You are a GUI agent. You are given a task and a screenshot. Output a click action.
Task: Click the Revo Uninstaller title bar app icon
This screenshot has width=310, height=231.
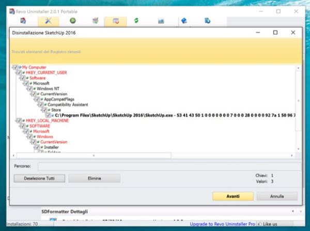pyautogui.click(x=12, y=11)
